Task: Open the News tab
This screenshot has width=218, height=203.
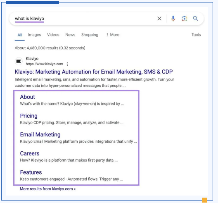Action: (x=70, y=35)
